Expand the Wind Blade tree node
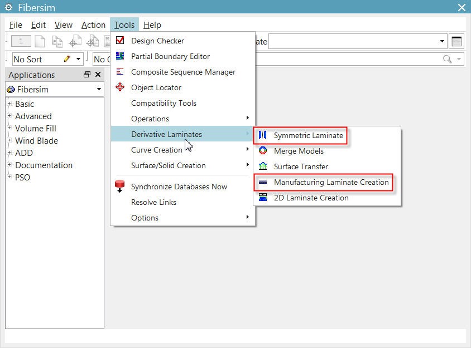Image resolution: width=471 pixels, height=348 pixels. (x=9, y=141)
